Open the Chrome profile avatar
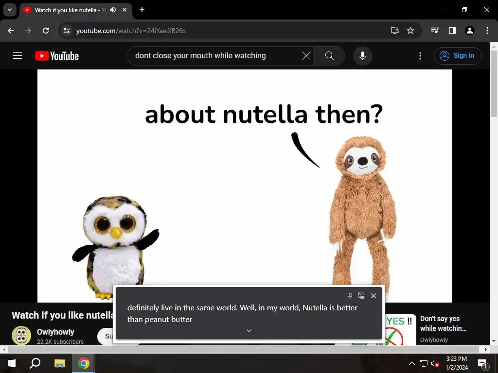The height and width of the screenshot is (373, 498). point(470,31)
